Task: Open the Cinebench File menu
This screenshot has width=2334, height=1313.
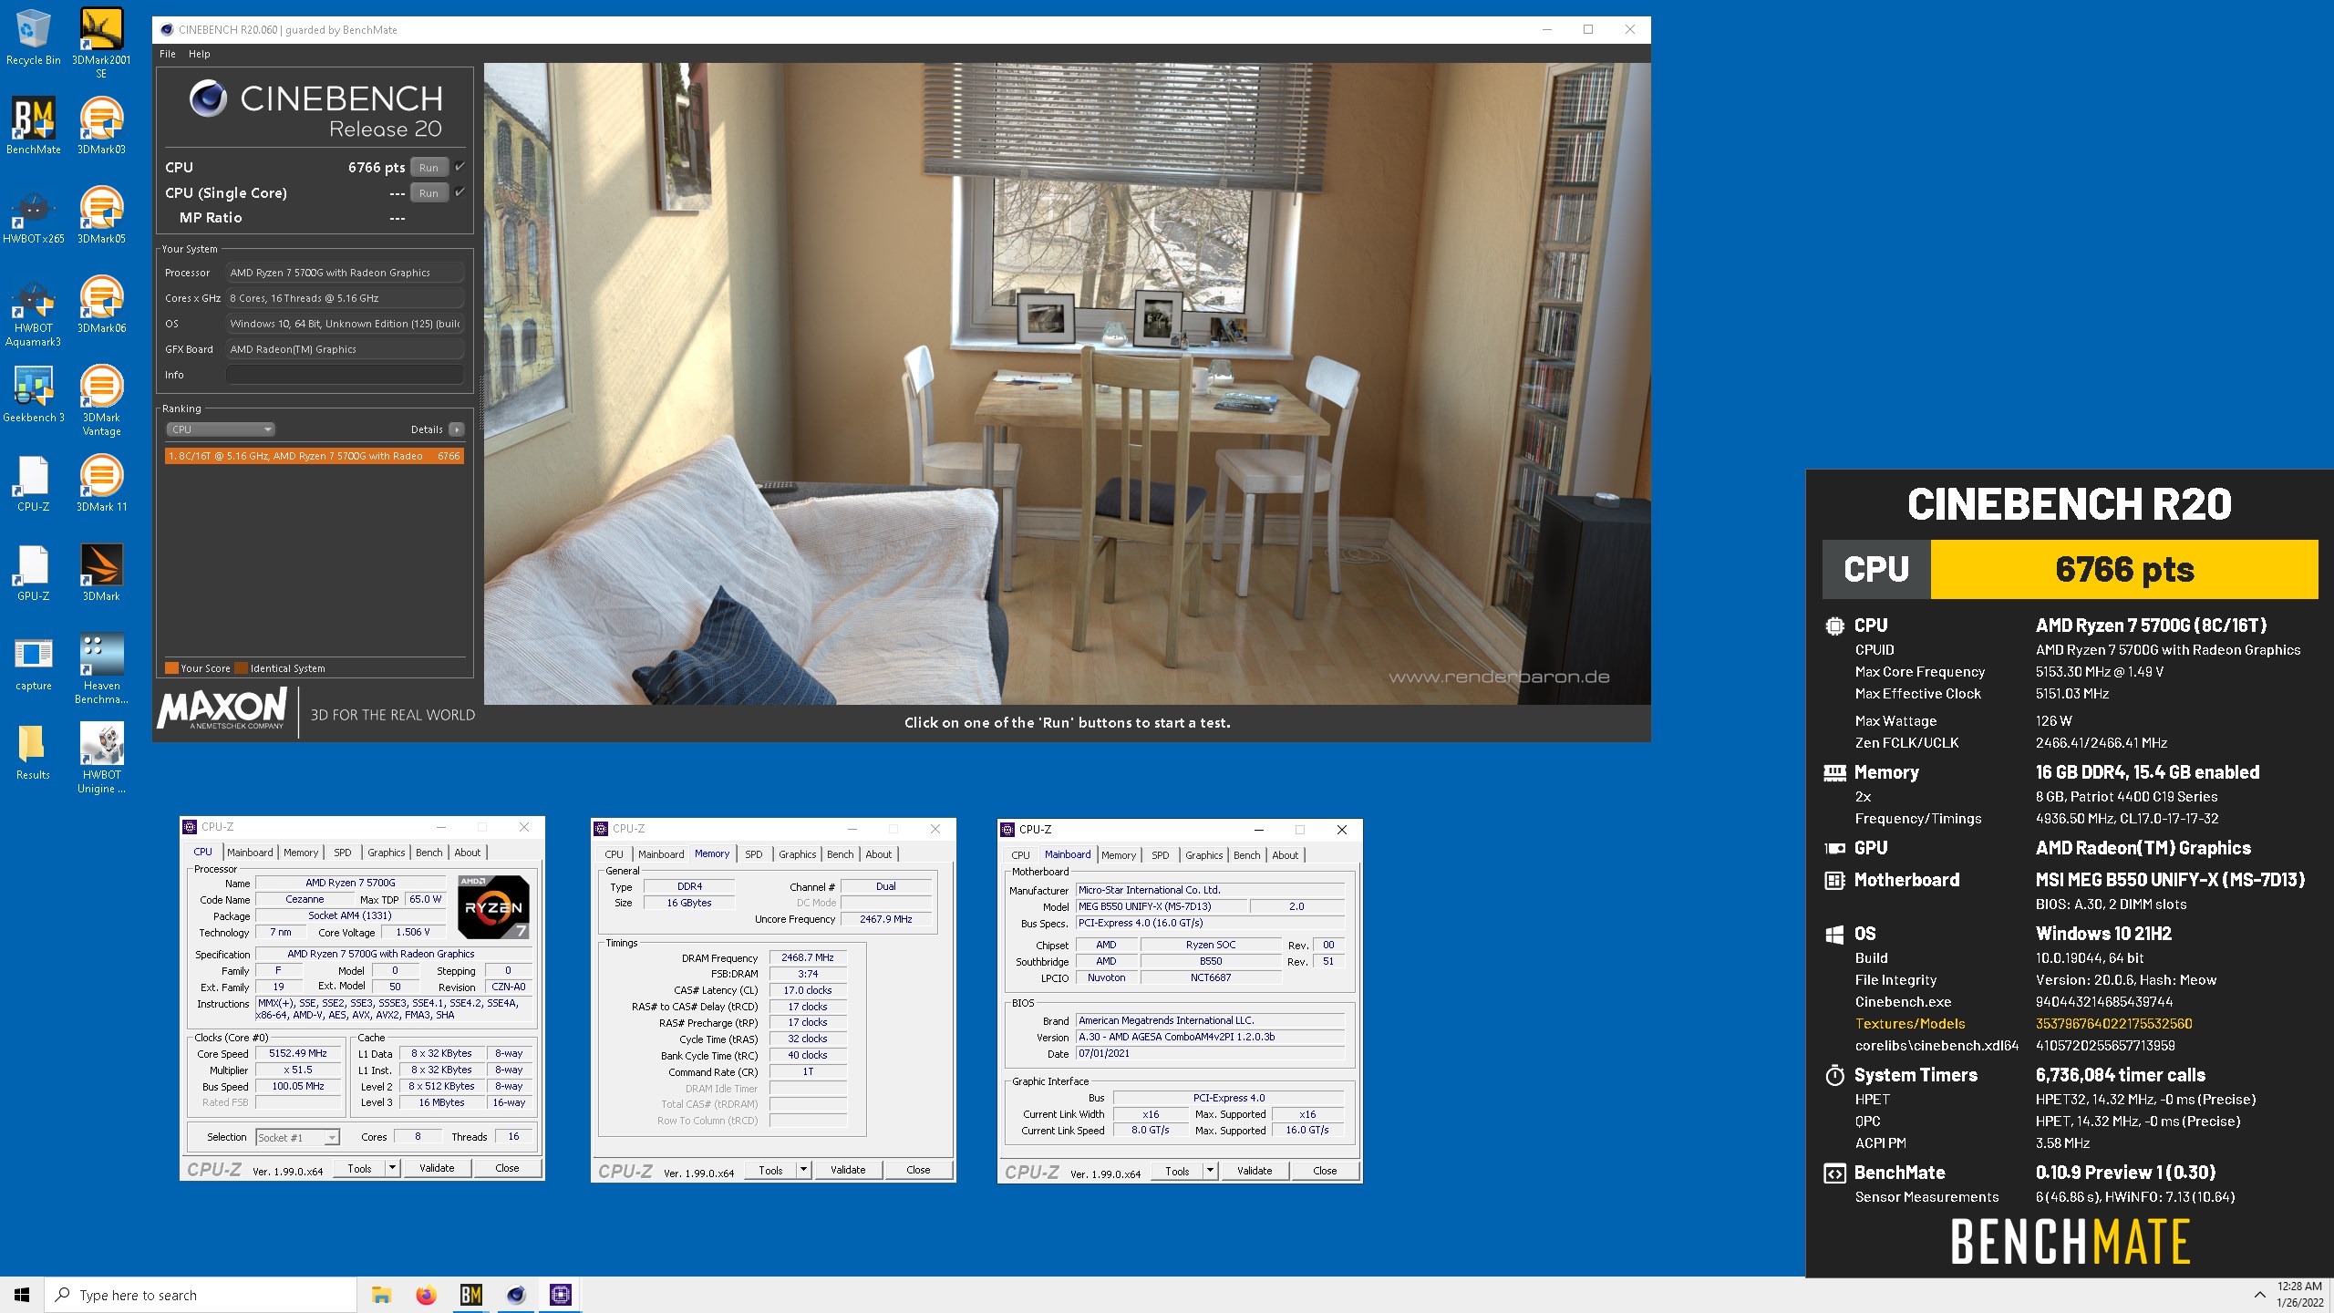Action: tap(168, 54)
